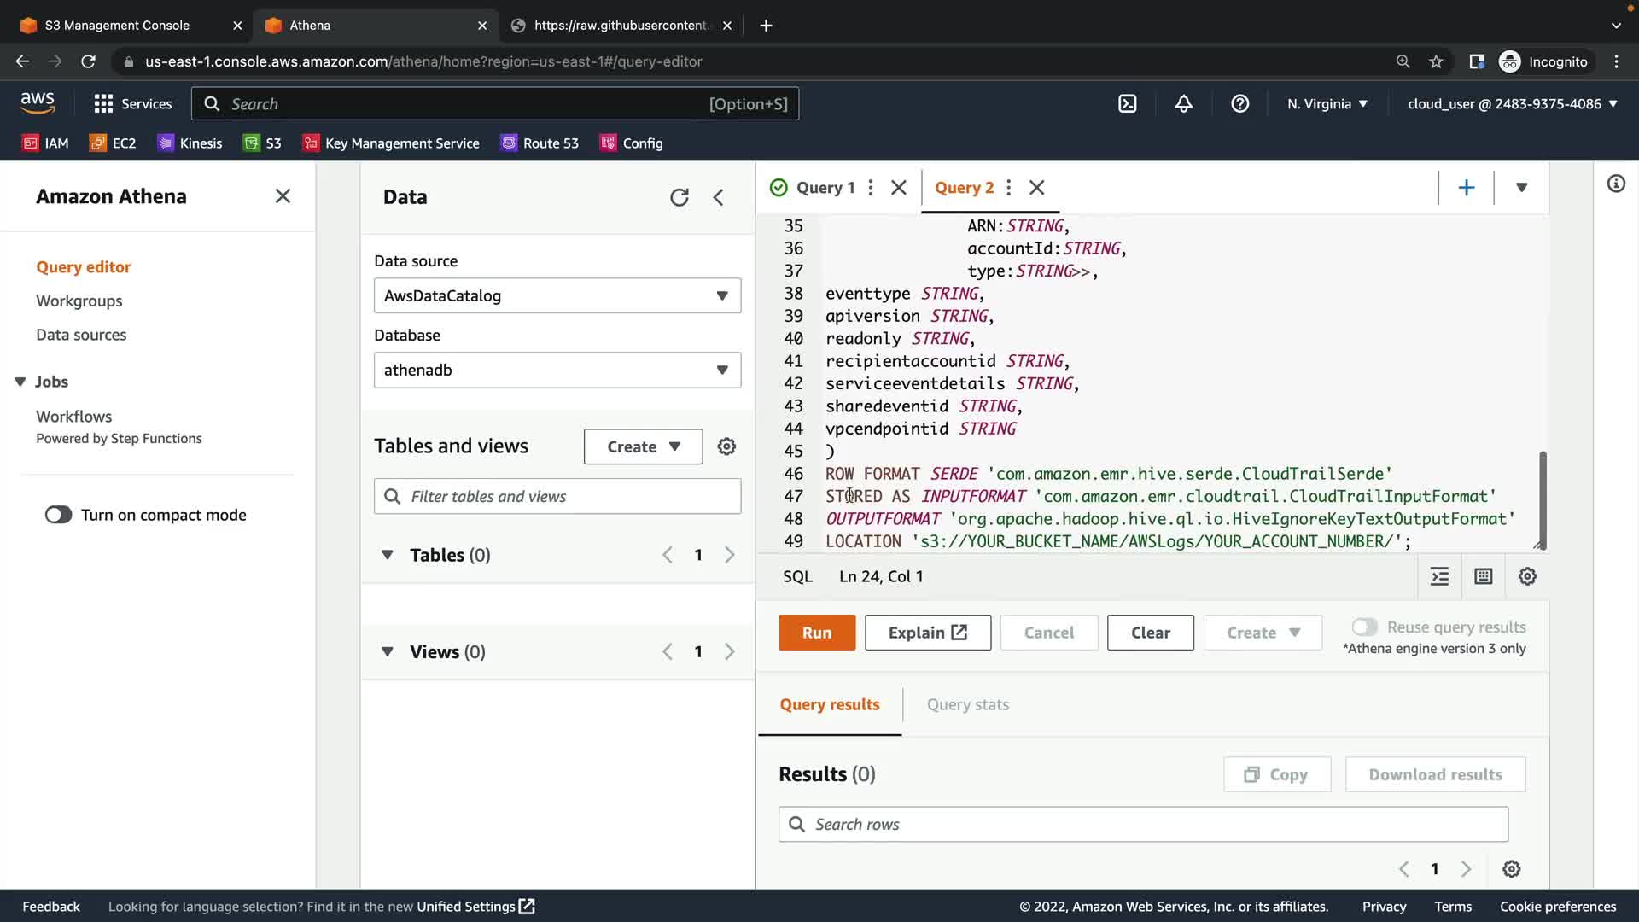1639x922 pixels.
Task: Open notifications bell icon
Action: [x=1183, y=104]
